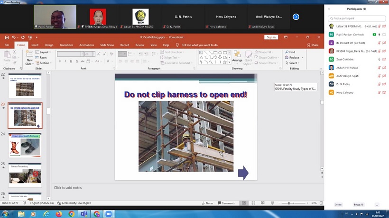The height and width of the screenshot is (218, 389).
Task: Select the right block arrow shape in gallery
Action: pyautogui.click(x=215, y=57)
